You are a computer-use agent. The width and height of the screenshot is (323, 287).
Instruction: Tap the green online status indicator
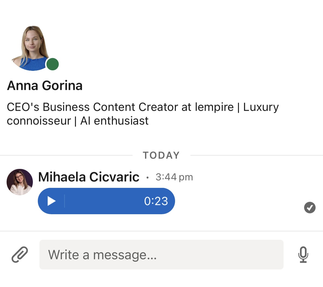(52, 64)
